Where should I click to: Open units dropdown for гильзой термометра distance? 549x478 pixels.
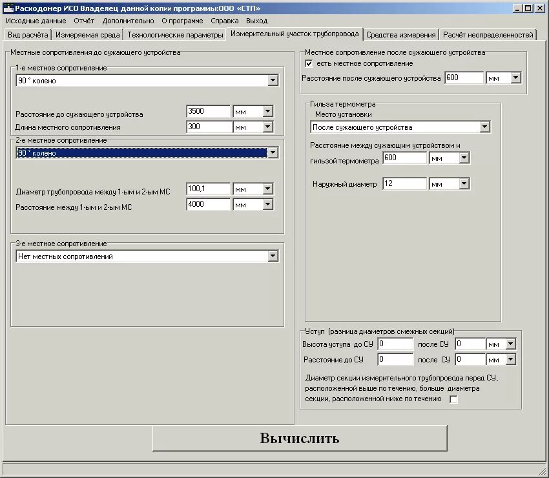click(464, 158)
